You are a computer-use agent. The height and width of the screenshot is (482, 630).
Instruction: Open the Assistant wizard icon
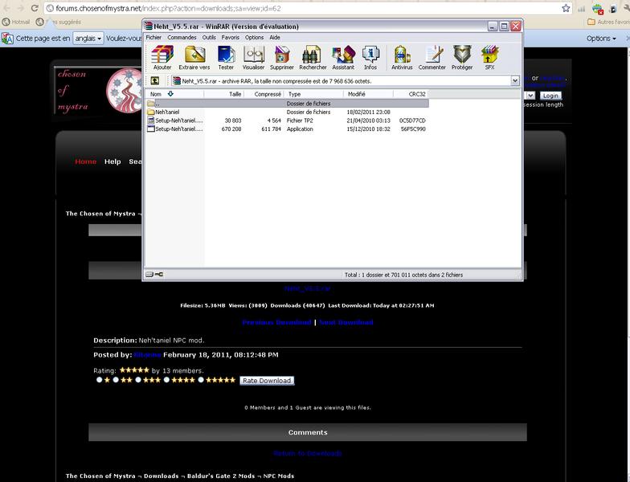[343, 58]
